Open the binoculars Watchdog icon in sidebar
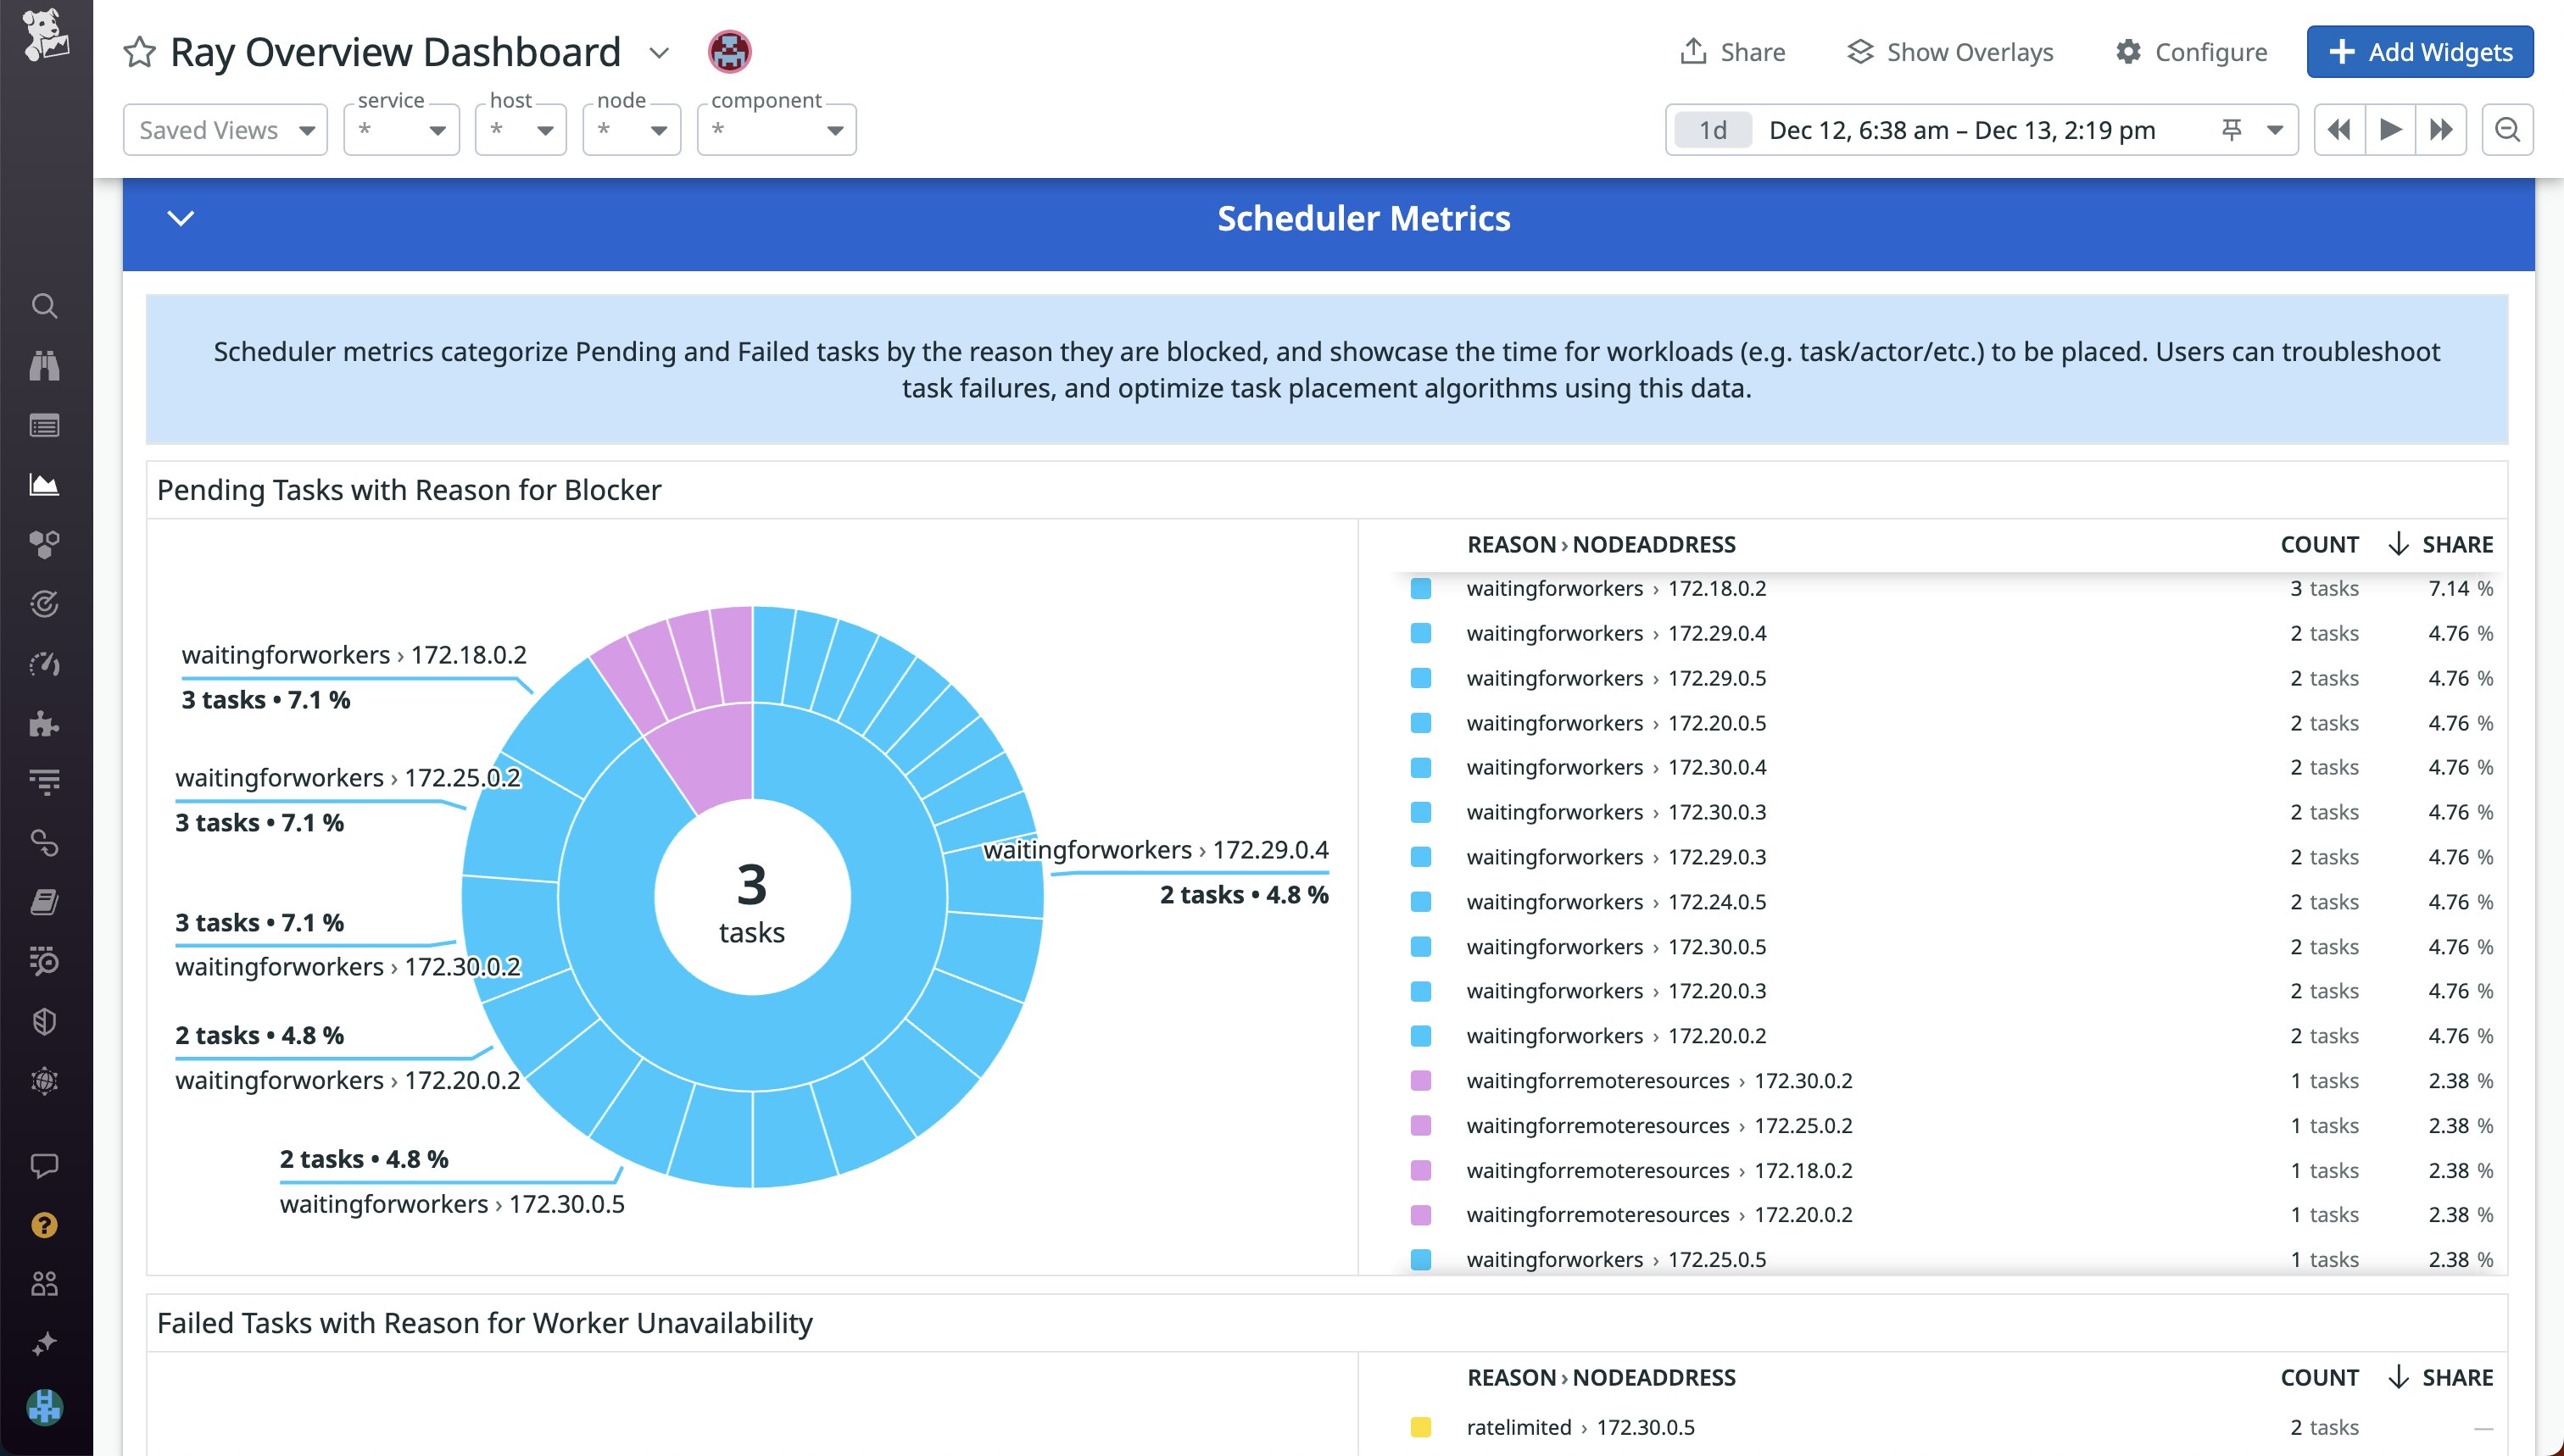The image size is (2564, 1456). pyautogui.click(x=44, y=366)
